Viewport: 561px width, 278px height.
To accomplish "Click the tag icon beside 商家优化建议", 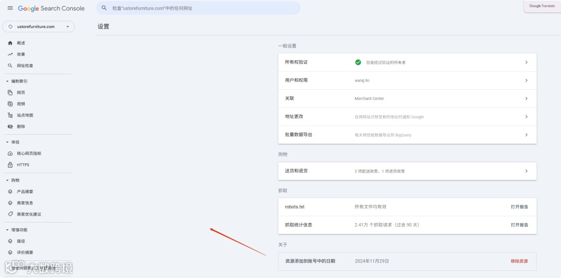I will (10, 214).
